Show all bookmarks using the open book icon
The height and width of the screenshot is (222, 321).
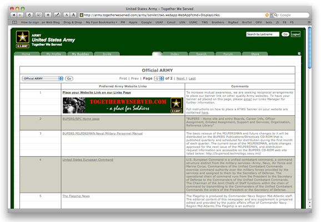coord(14,22)
